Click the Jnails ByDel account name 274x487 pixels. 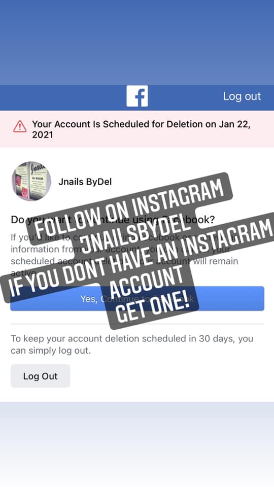pos(85,182)
